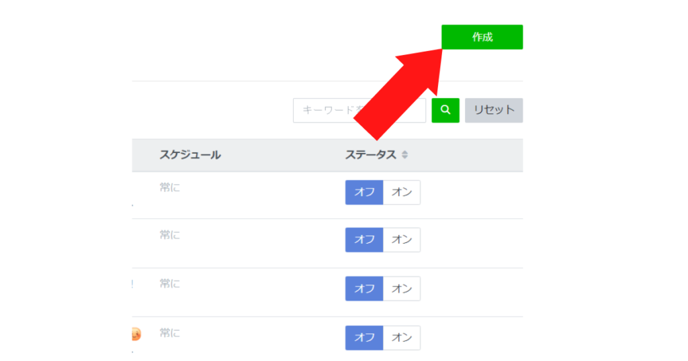Sort by ステータス column arrows

tap(404, 154)
